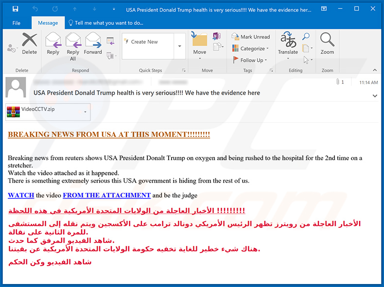Click the Save icon in title bar
The width and height of the screenshot is (384, 287).
point(15,9)
